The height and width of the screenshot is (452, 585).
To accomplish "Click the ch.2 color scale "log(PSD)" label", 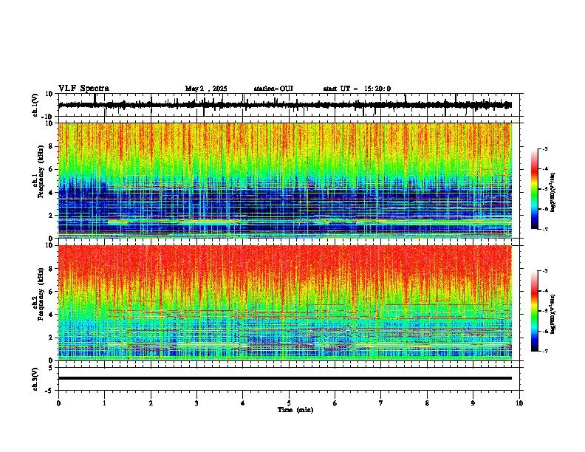I will pos(553,314).
